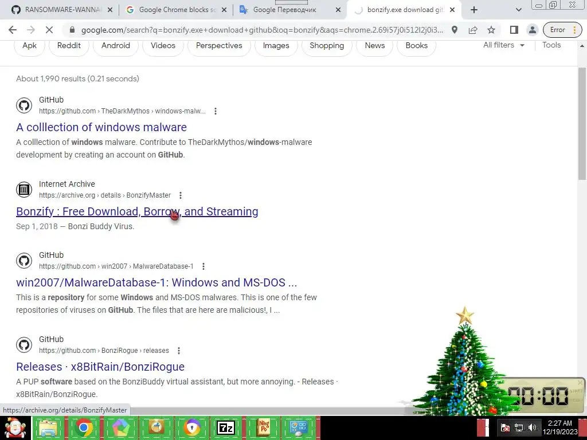
Task: Open the tab search dropdown arrow
Action: (x=518, y=10)
